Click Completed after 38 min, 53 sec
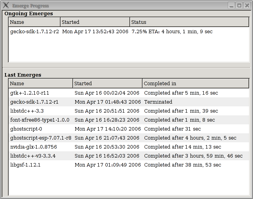253x199 pixels. (183, 165)
